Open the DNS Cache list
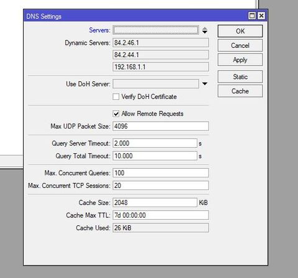This screenshot has width=298, height=278. [x=240, y=91]
